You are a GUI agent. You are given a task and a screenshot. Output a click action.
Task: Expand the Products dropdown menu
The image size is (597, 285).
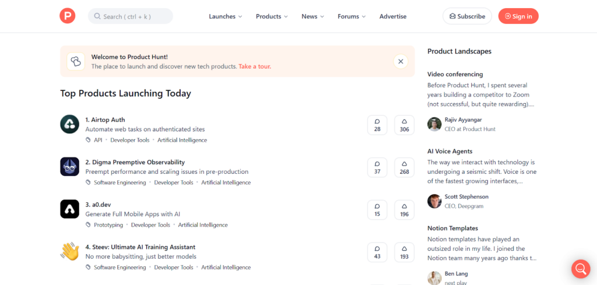pyautogui.click(x=272, y=16)
